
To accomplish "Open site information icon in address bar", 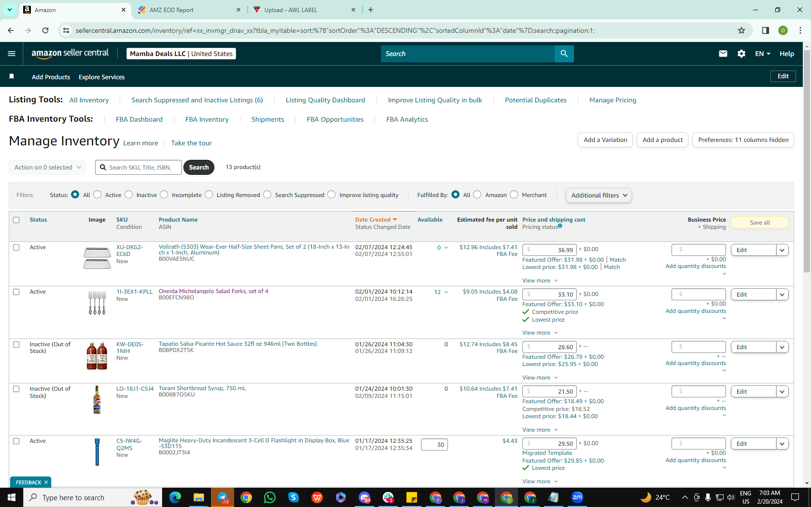I will pyautogui.click(x=66, y=30).
